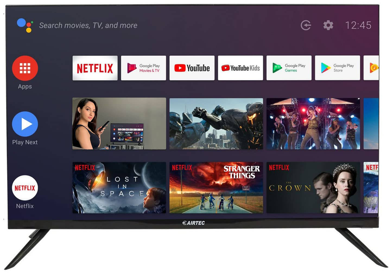This screenshot has width=390, height=273.
Task: Click the search movies and TV field
Action: coord(88,25)
